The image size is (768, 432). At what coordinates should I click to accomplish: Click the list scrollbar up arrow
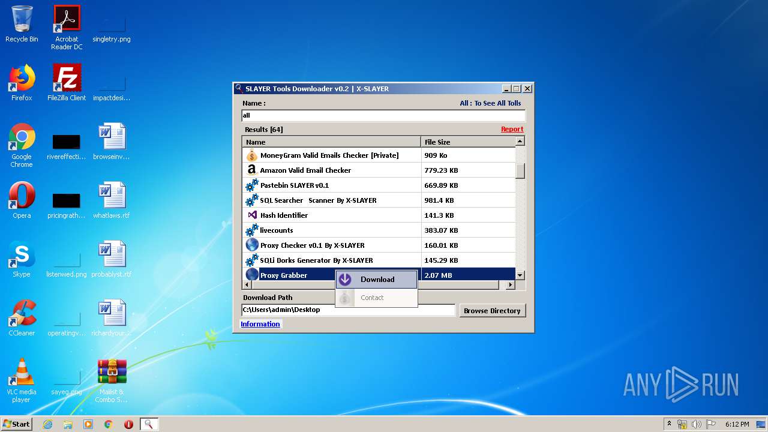pyautogui.click(x=520, y=141)
